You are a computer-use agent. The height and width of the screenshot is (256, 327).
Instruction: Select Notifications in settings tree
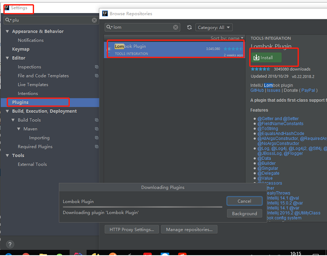pyautogui.click(x=31, y=40)
